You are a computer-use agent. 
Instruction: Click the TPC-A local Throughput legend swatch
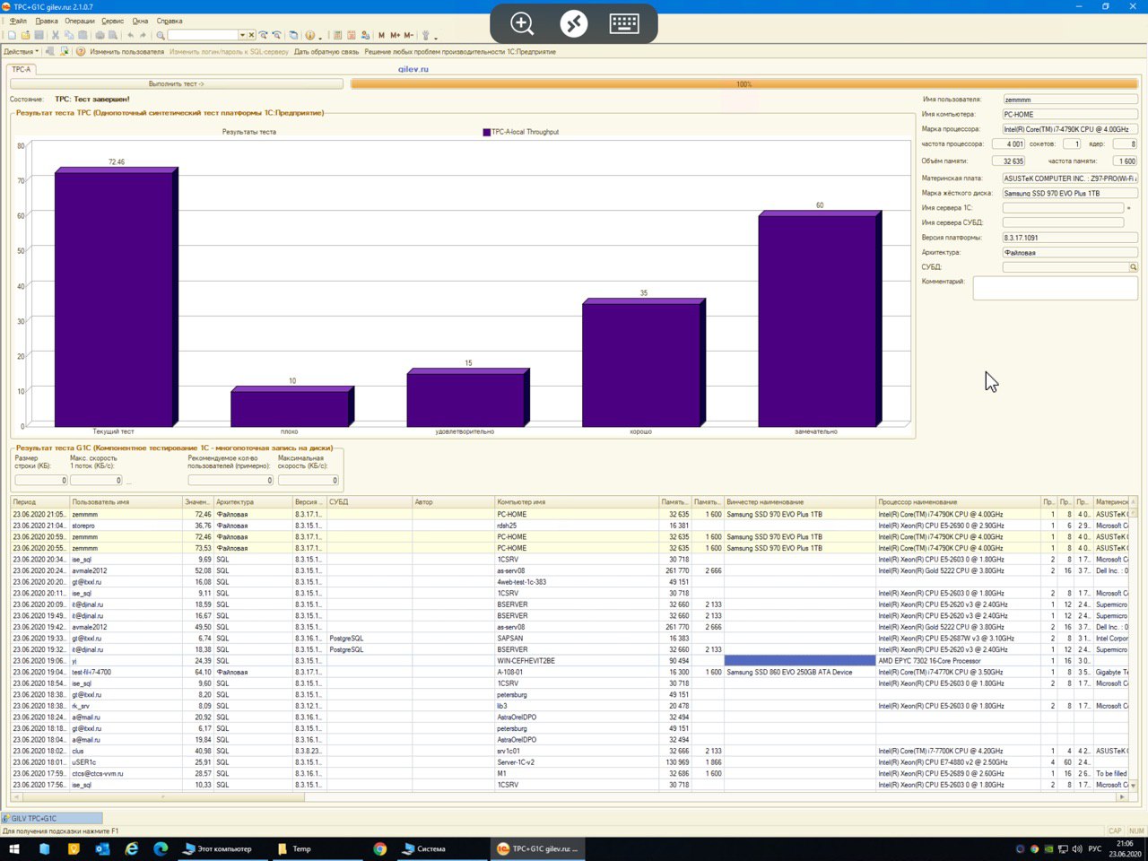(x=487, y=132)
